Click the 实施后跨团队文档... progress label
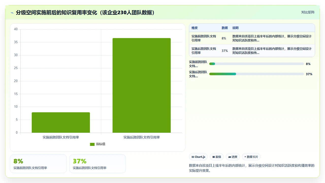The image size is (325, 183). [198, 74]
